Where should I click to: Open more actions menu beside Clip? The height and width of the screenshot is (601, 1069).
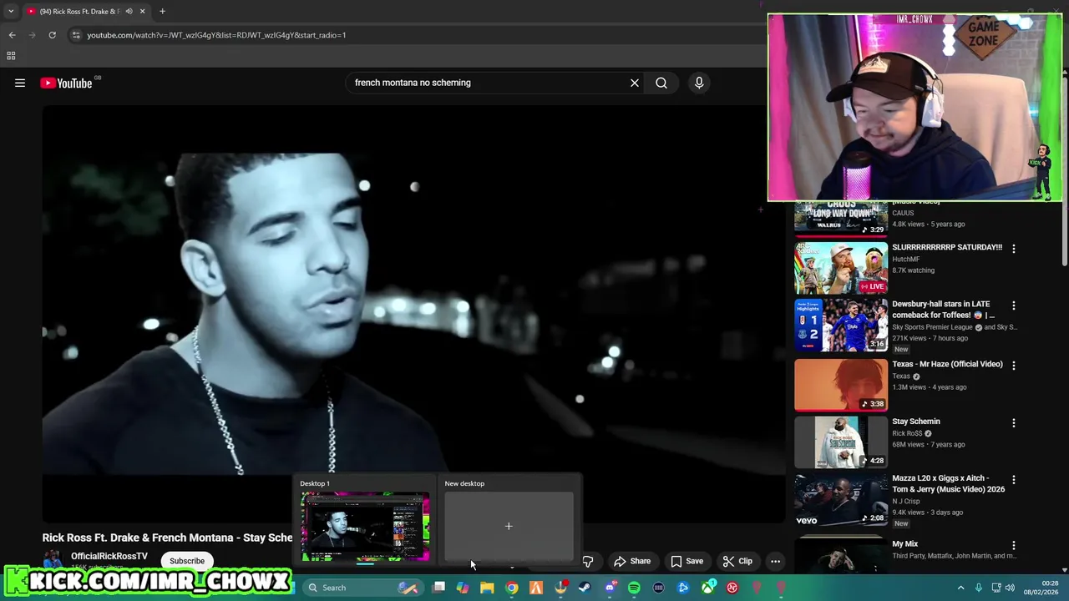click(x=775, y=561)
